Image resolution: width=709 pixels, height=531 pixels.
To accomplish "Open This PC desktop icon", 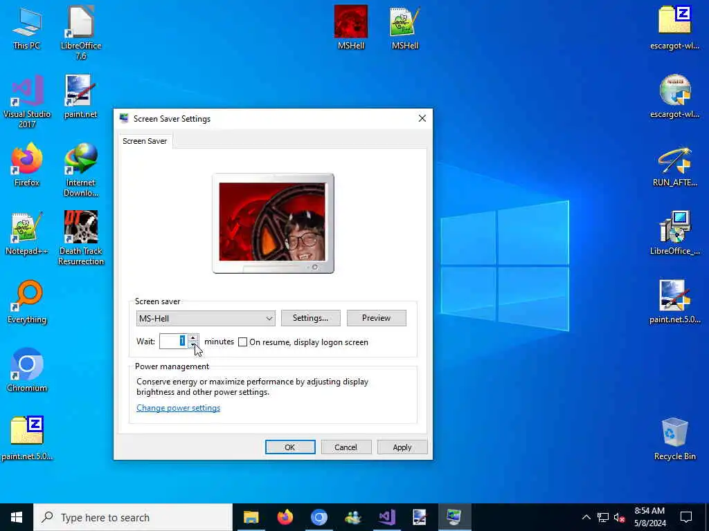I will pyautogui.click(x=27, y=27).
